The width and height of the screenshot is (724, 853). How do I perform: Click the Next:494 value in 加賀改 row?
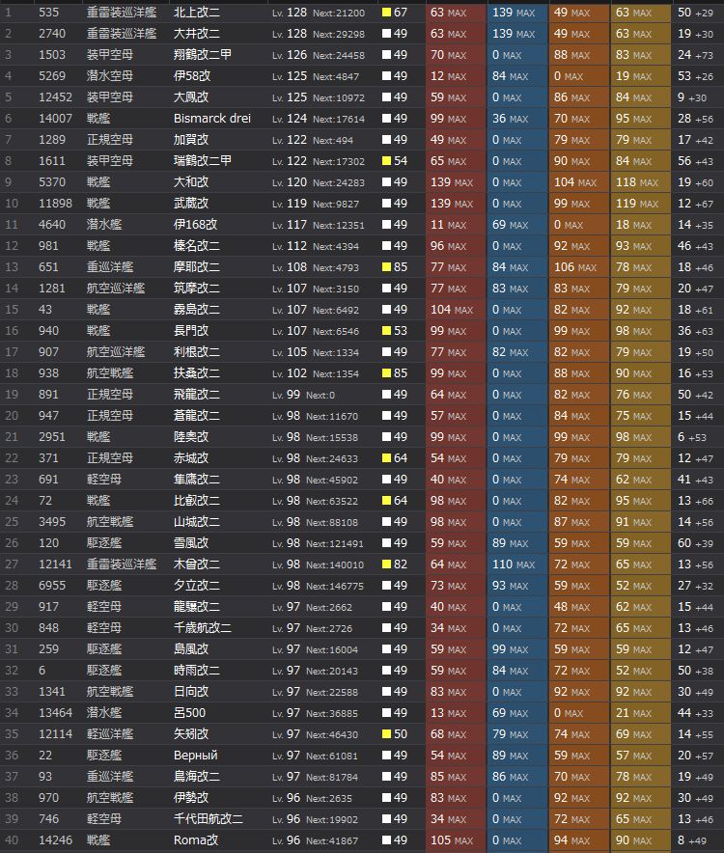tap(333, 140)
